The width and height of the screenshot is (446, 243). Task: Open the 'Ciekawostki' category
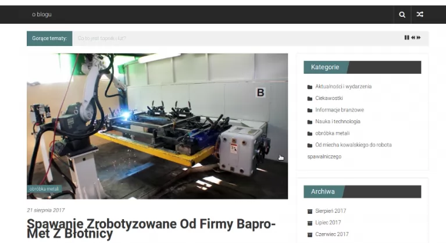click(329, 98)
